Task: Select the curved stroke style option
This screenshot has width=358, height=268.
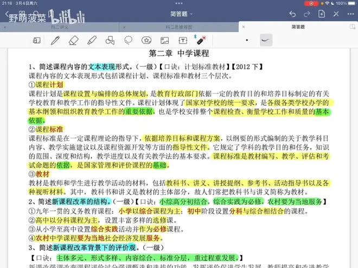Action: coord(266,40)
